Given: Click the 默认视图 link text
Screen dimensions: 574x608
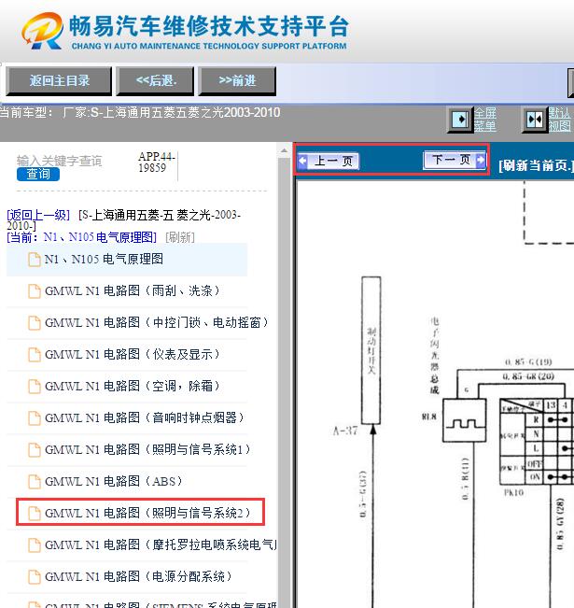Looking at the screenshot, I should point(559,120).
